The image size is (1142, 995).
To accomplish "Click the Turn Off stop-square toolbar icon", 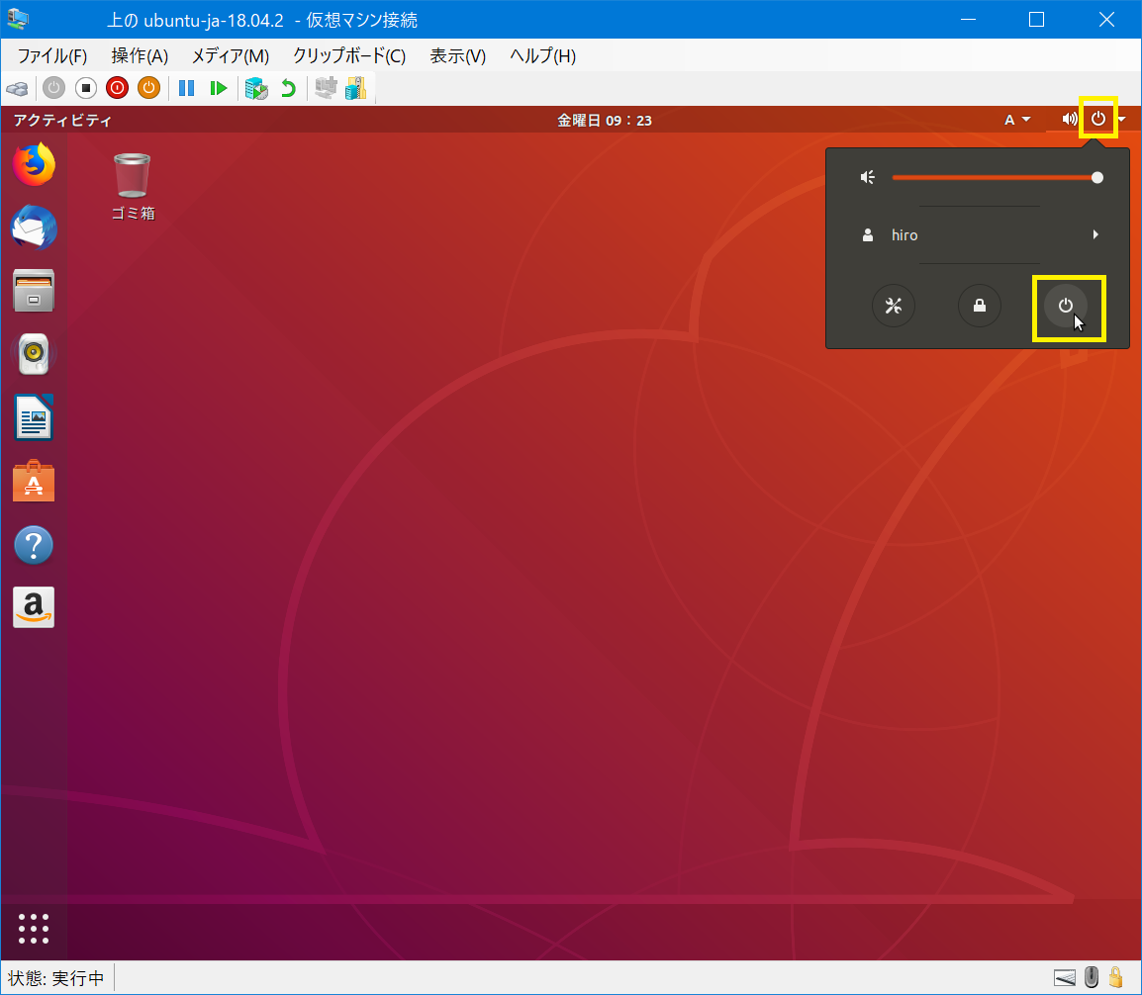I will 85,88.
